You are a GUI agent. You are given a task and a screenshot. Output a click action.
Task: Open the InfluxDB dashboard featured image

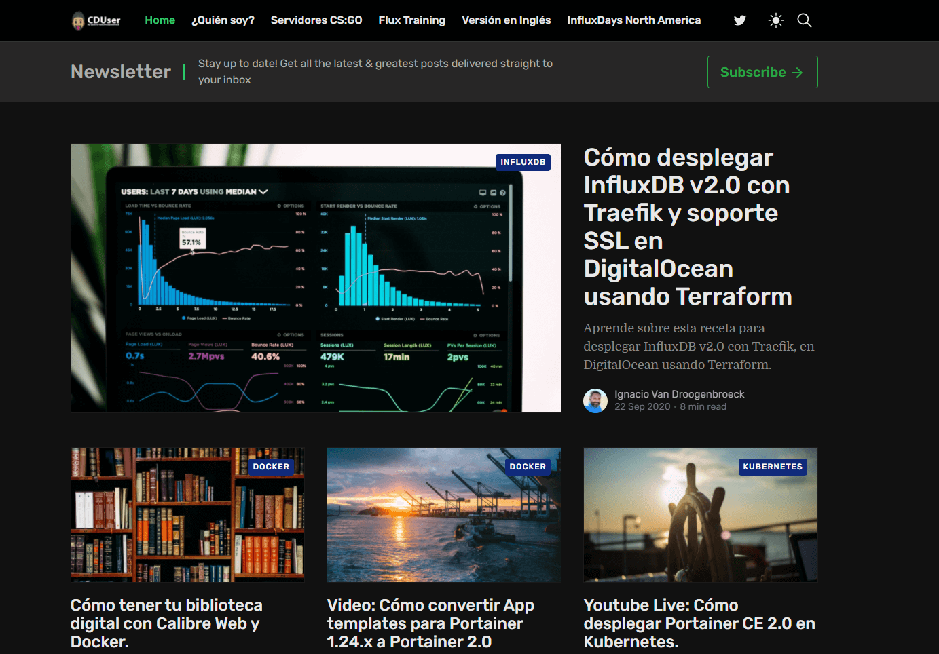pyautogui.click(x=316, y=278)
